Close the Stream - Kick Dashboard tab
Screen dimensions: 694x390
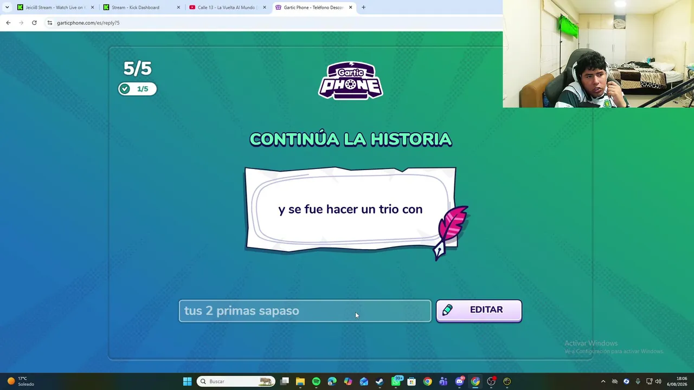pyautogui.click(x=178, y=8)
